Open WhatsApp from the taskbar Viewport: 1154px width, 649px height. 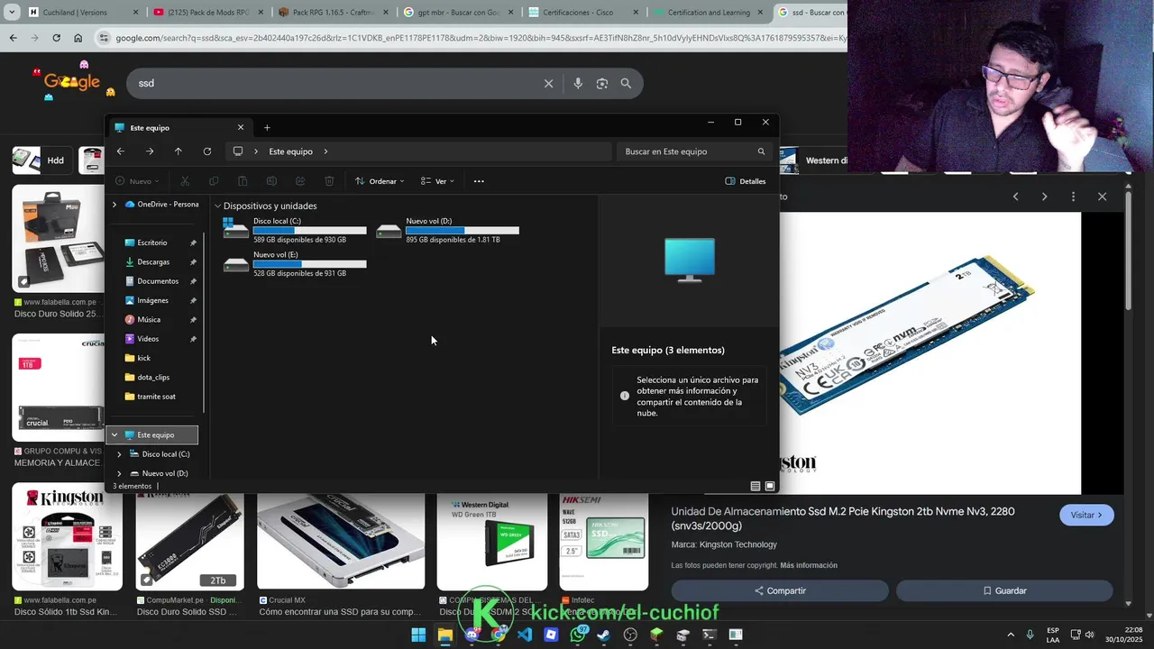[x=578, y=635]
